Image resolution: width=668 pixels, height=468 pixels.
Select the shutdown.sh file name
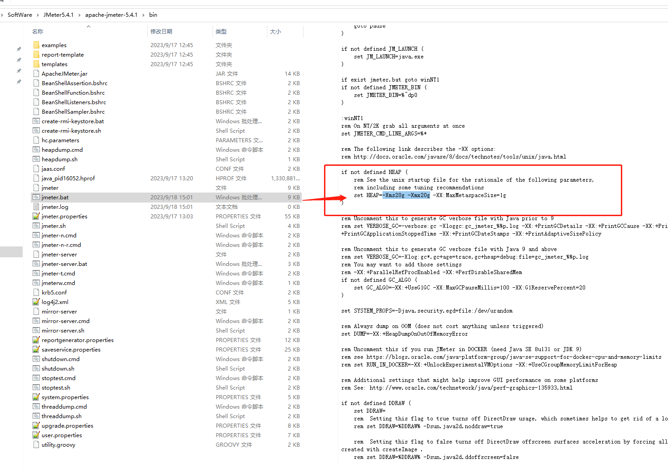[58, 368]
